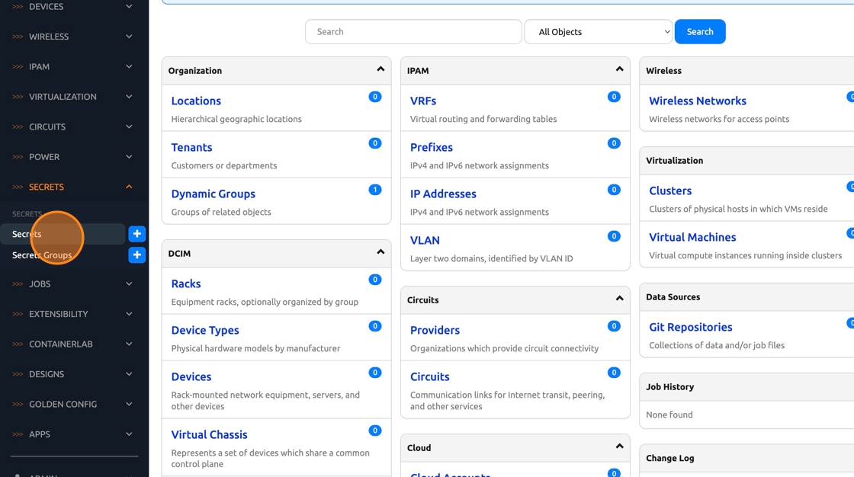Expand the Golden Config sidebar menu
This screenshot has width=854, height=477.
[x=74, y=405]
